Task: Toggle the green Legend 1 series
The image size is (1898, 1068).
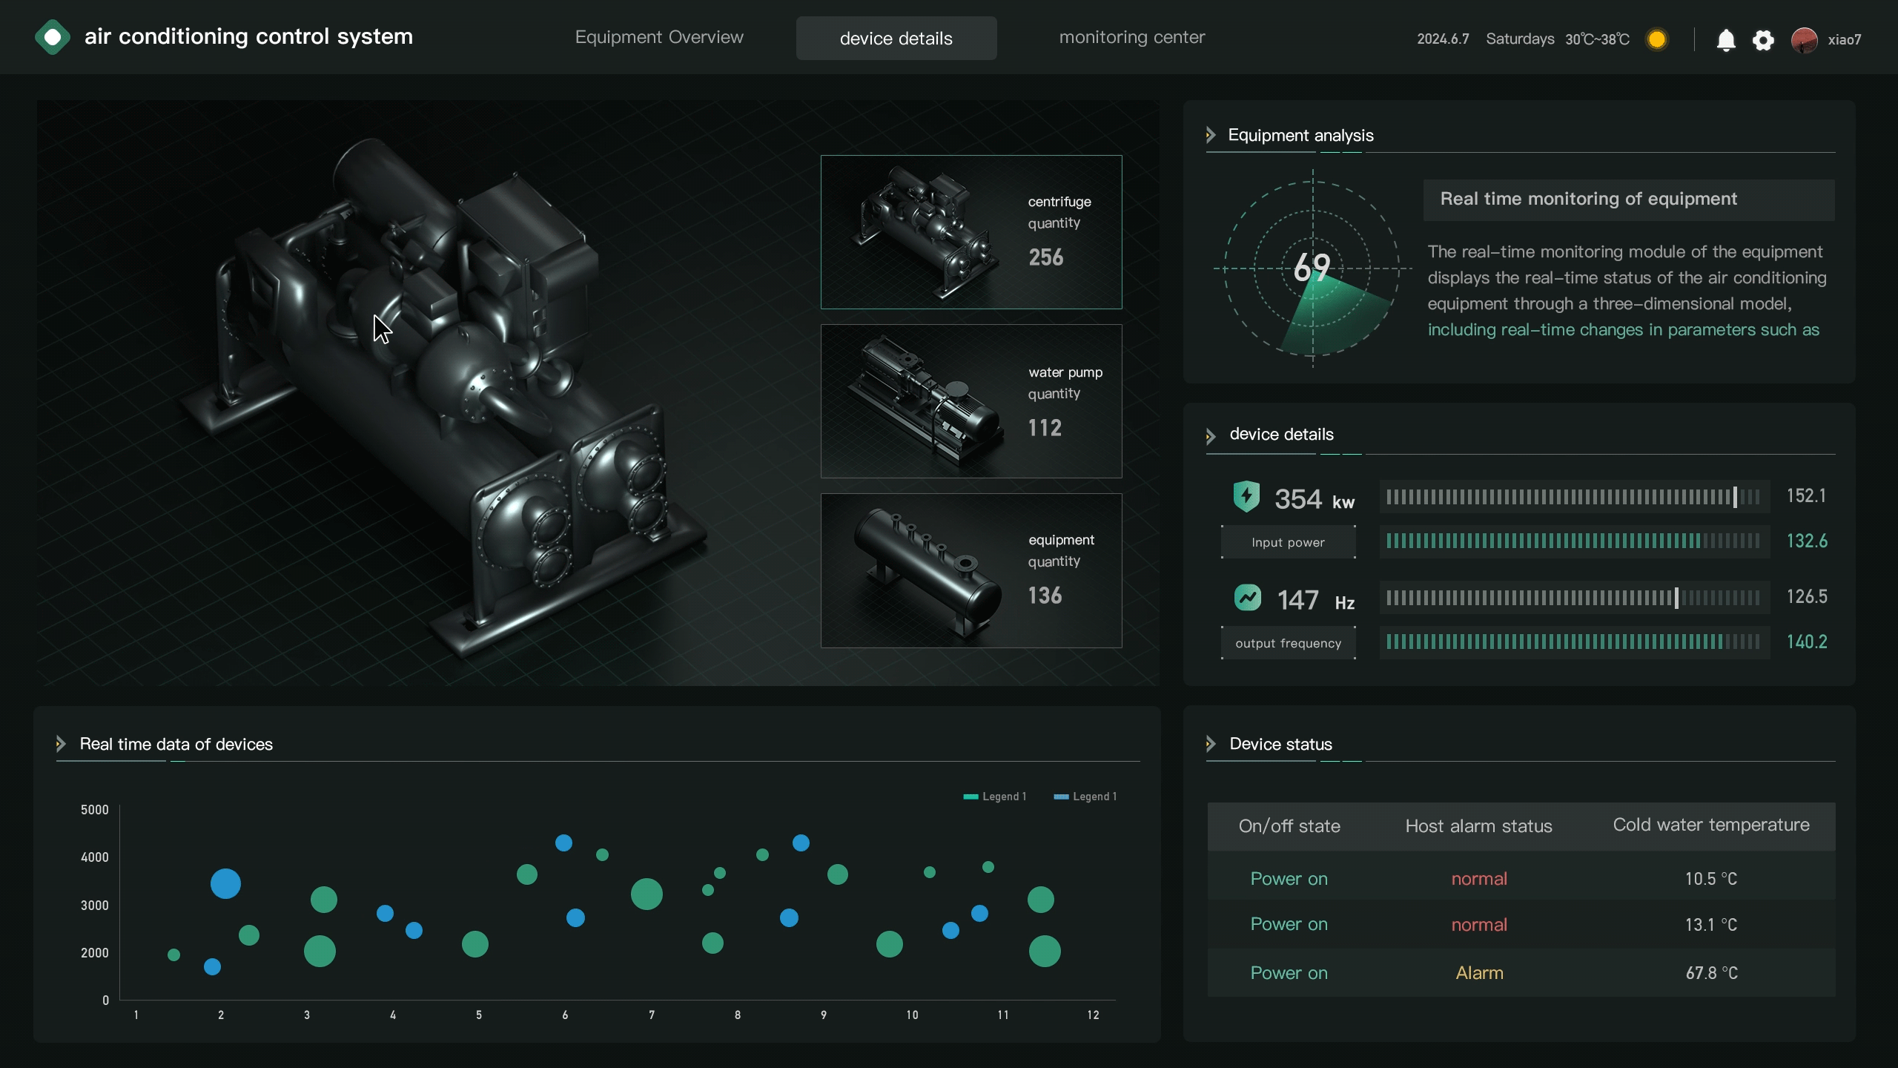Action: pos(995,797)
